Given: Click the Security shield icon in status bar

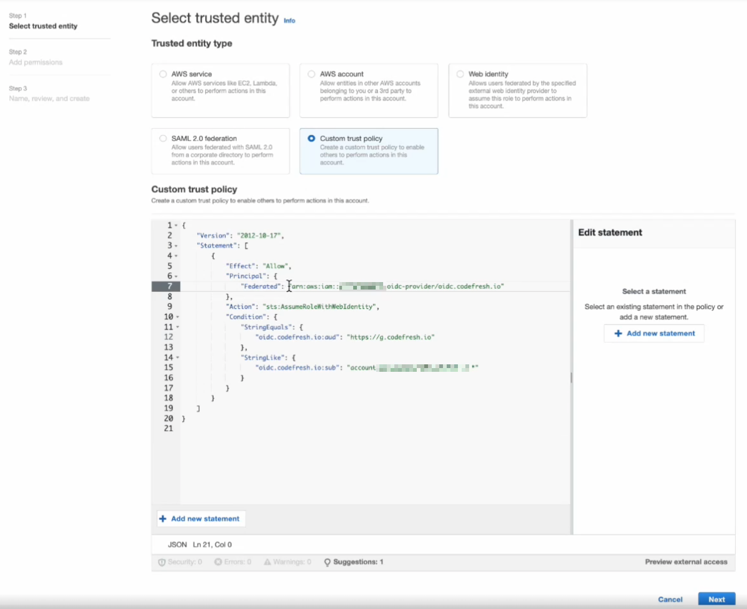Looking at the screenshot, I should click(162, 563).
